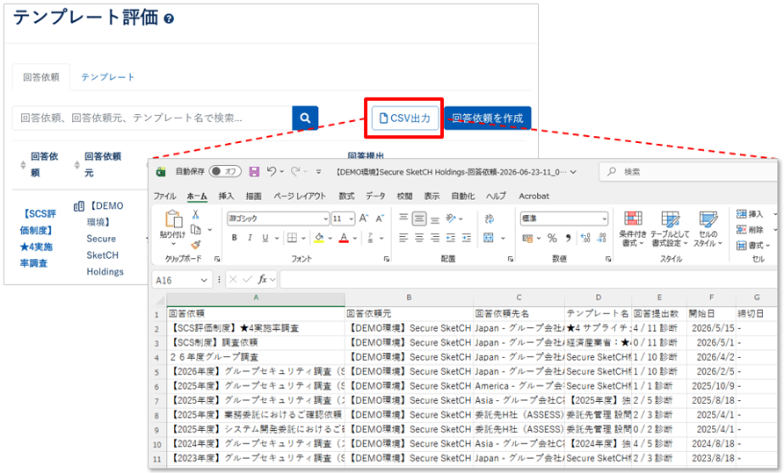
Task: Click the Undo arrow in Excel
Action: point(272,171)
